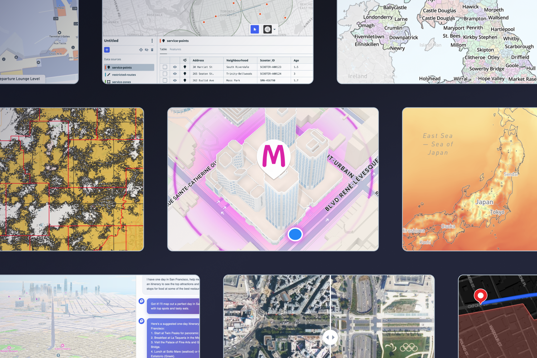Viewport: 537px width, 358px height.
Task: Click the Chick-fil-A label on airport map
Action: (x=55, y=54)
